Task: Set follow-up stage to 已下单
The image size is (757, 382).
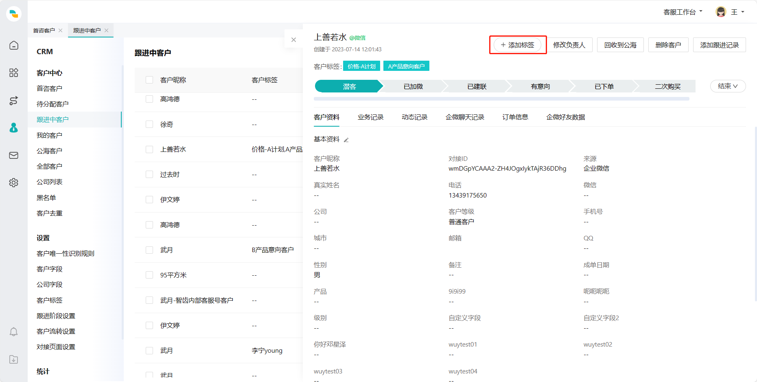Action: pos(604,86)
